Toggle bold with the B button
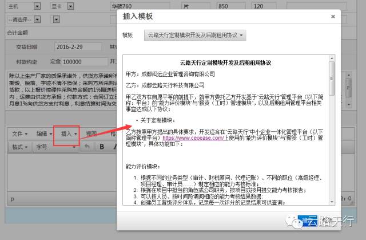The image size is (366, 240). coord(102,147)
